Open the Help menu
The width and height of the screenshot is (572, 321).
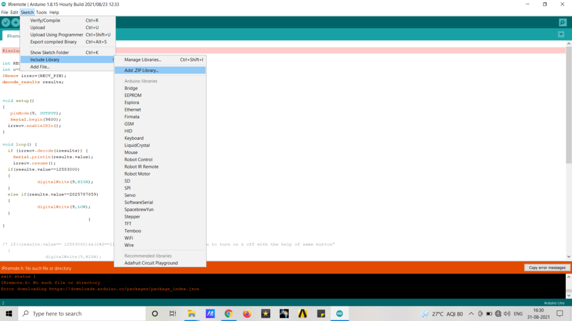(x=54, y=12)
